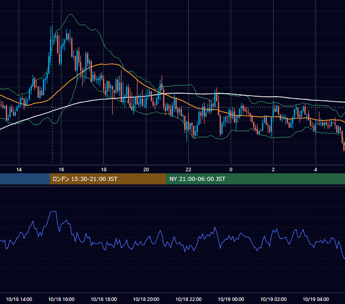Click the oscillator peak near 15:30
This screenshot has height=304, width=345.
click(x=53, y=211)
